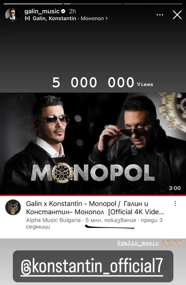Click the Monopol video thumbnail
Screen dimensions: 186x285
(93, 144)
